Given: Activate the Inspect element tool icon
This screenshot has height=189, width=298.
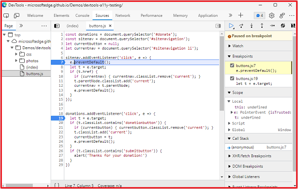Looking at the screenshot, I should (6, 16).
